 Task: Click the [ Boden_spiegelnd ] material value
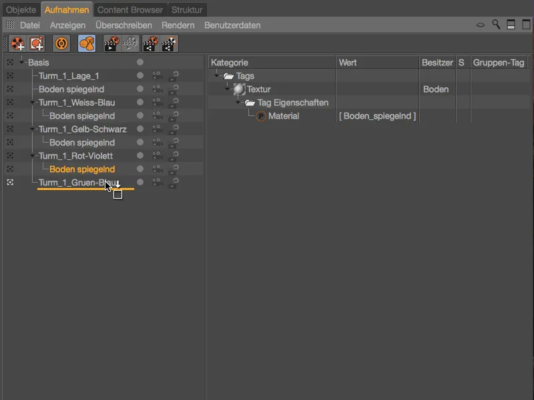[x=377, y=116]
